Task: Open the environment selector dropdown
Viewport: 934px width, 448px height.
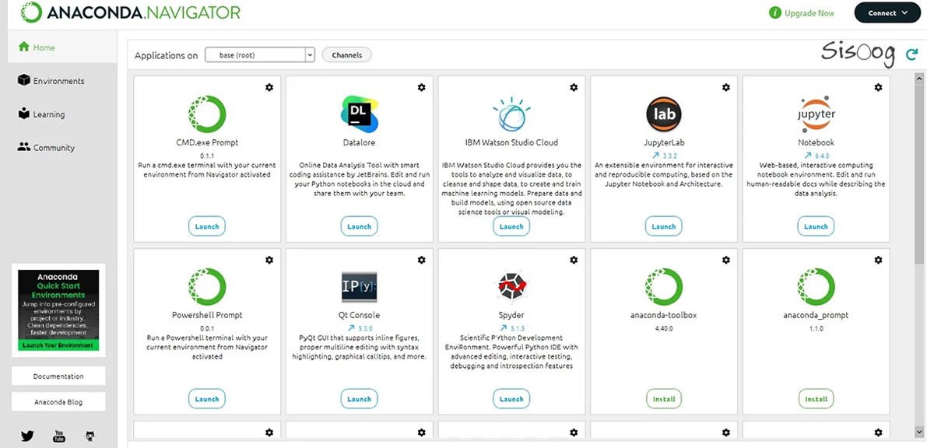Action: (260, 55)
